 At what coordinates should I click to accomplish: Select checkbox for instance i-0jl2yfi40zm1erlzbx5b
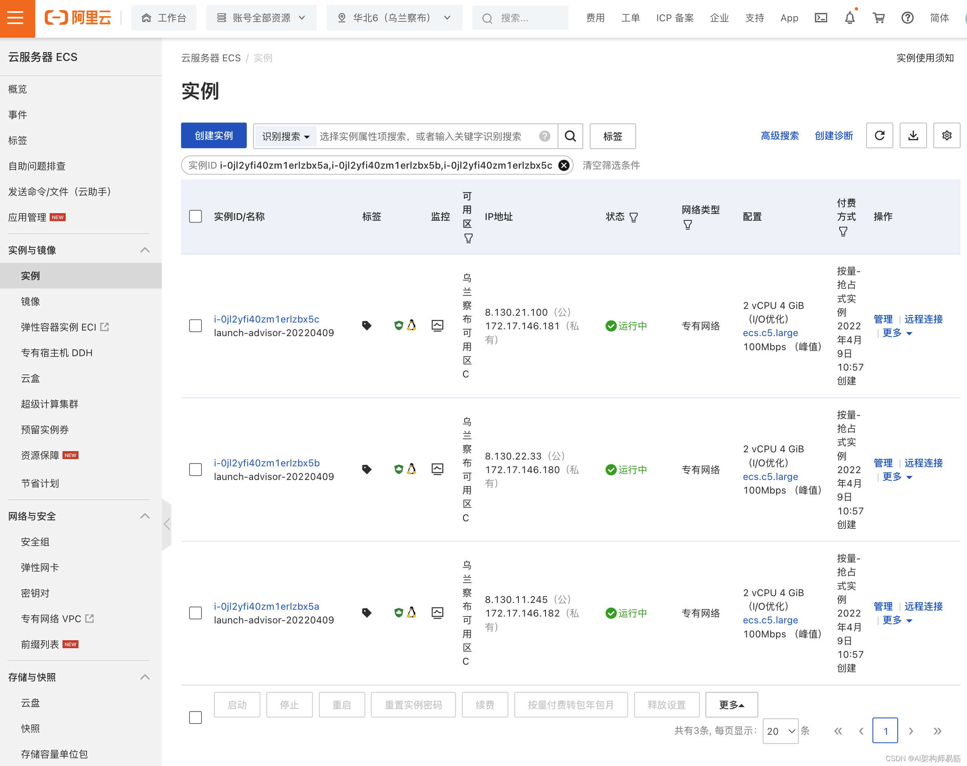(x=195, y=470)
